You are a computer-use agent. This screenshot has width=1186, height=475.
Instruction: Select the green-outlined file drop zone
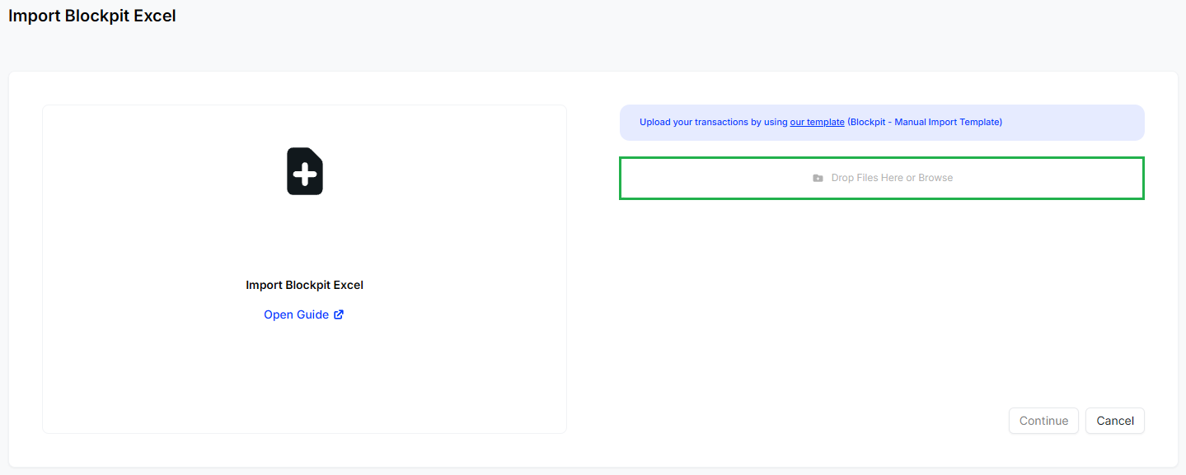(x=882, y=178)
